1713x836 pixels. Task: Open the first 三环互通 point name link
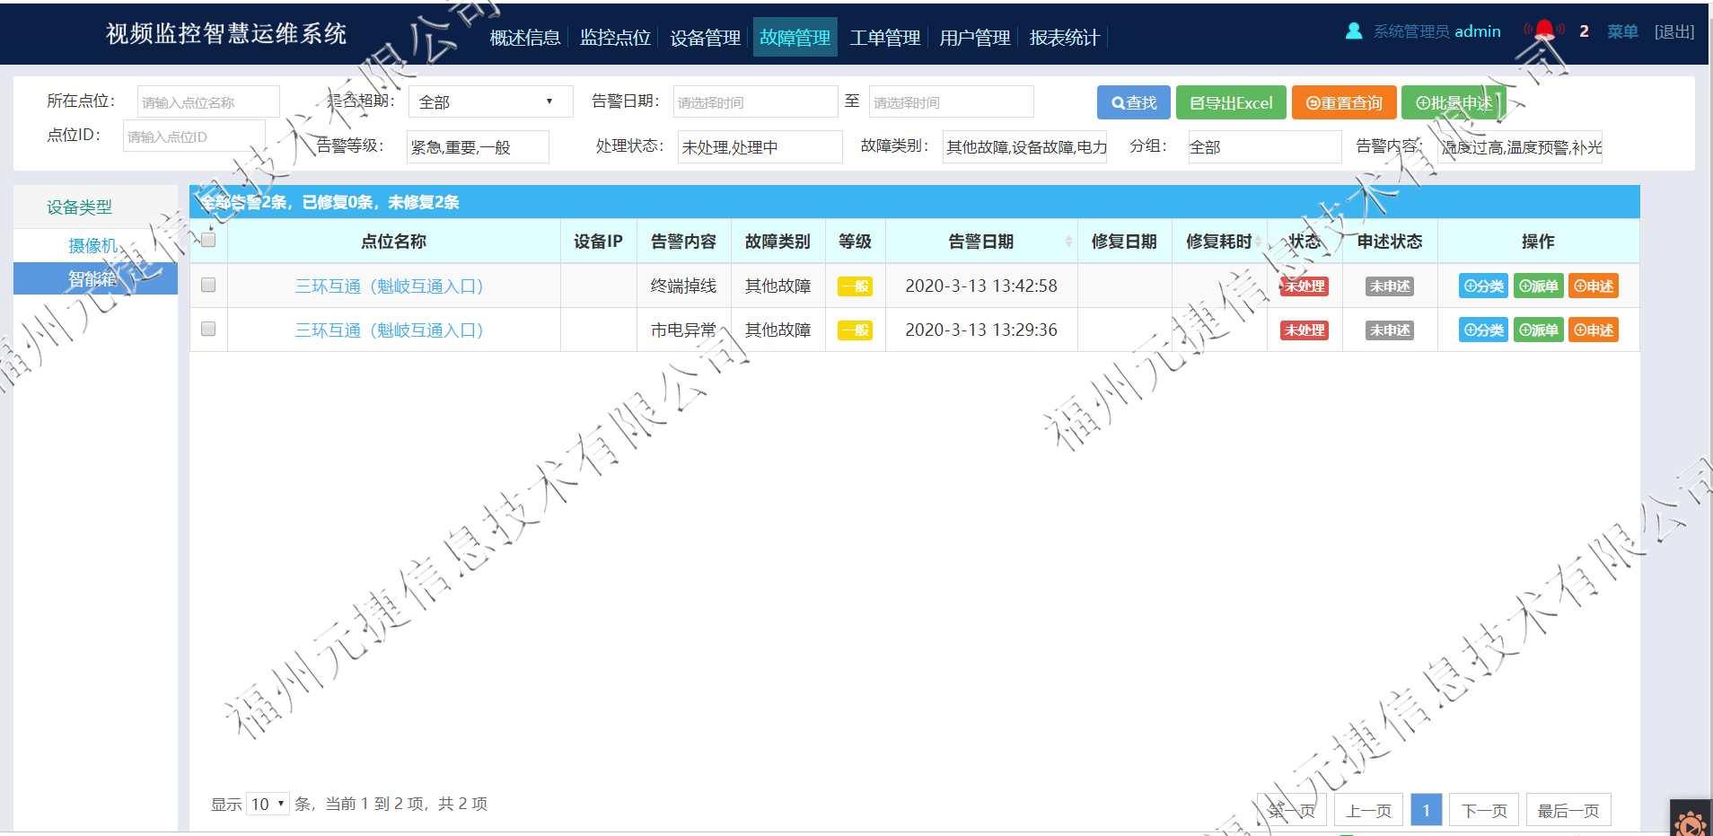[x=390, y=286]
